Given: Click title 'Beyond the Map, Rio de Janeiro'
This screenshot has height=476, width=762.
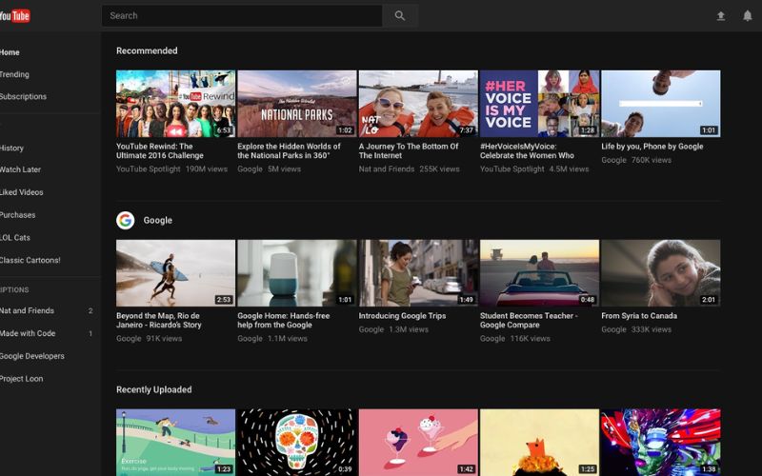Looking at the screenshot, I should [159, 320].
